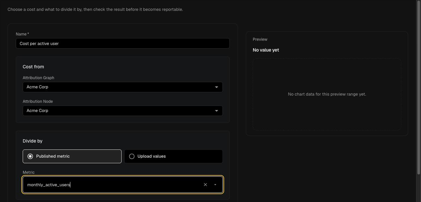Select the Published metric radio option
The height and width of the screenshot is (202, 421).
(72, 156)
